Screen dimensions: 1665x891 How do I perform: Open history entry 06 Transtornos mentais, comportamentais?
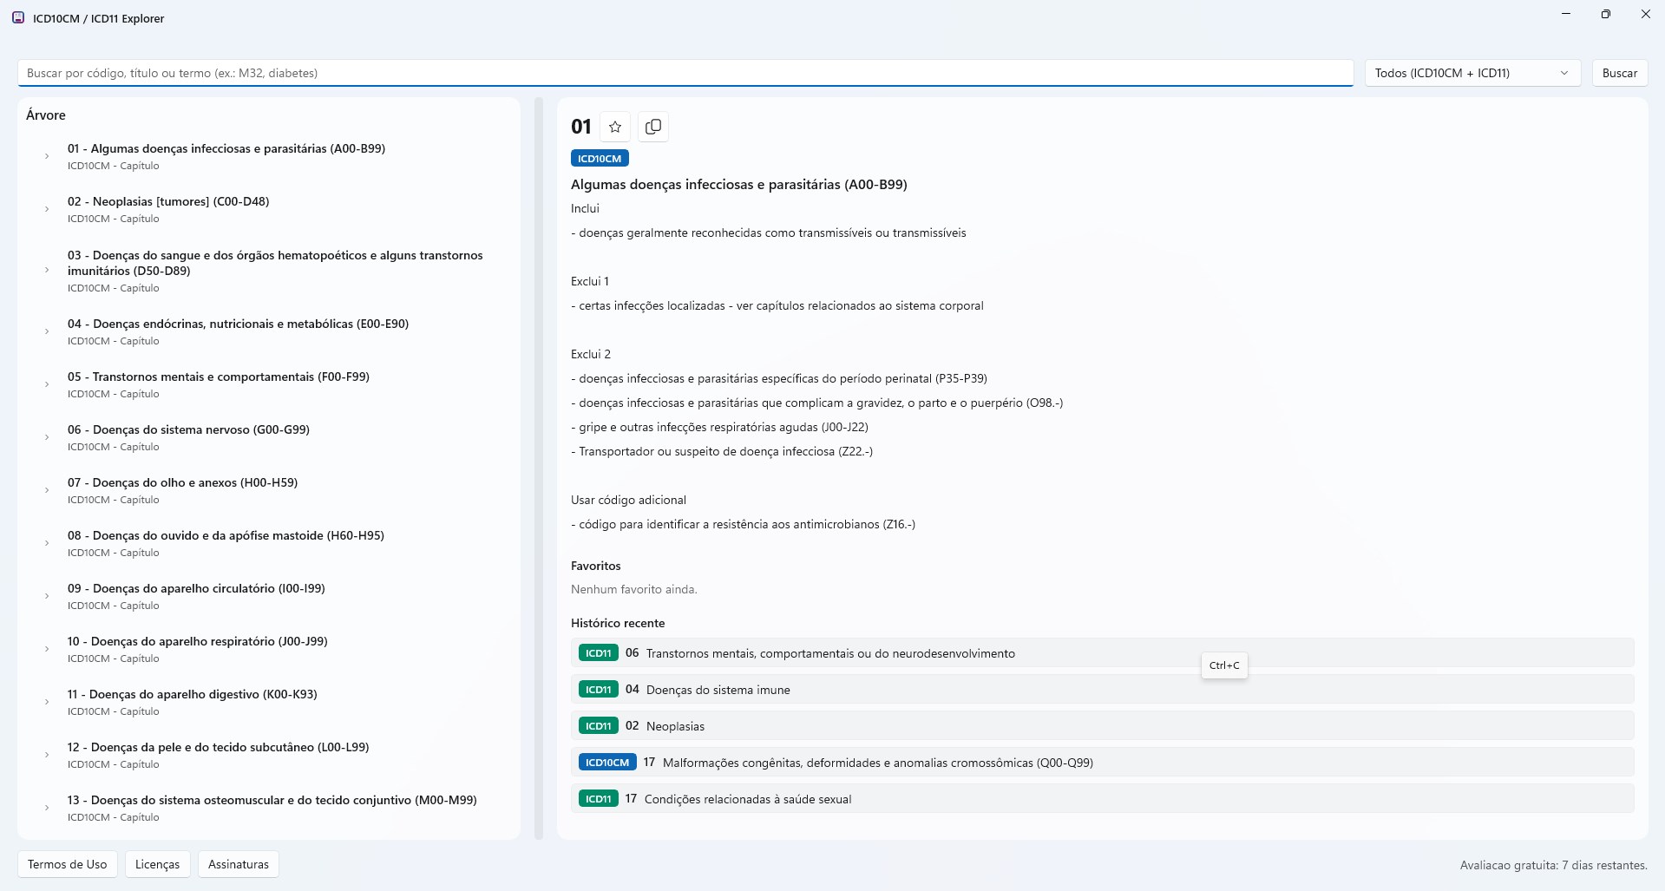1102,652
